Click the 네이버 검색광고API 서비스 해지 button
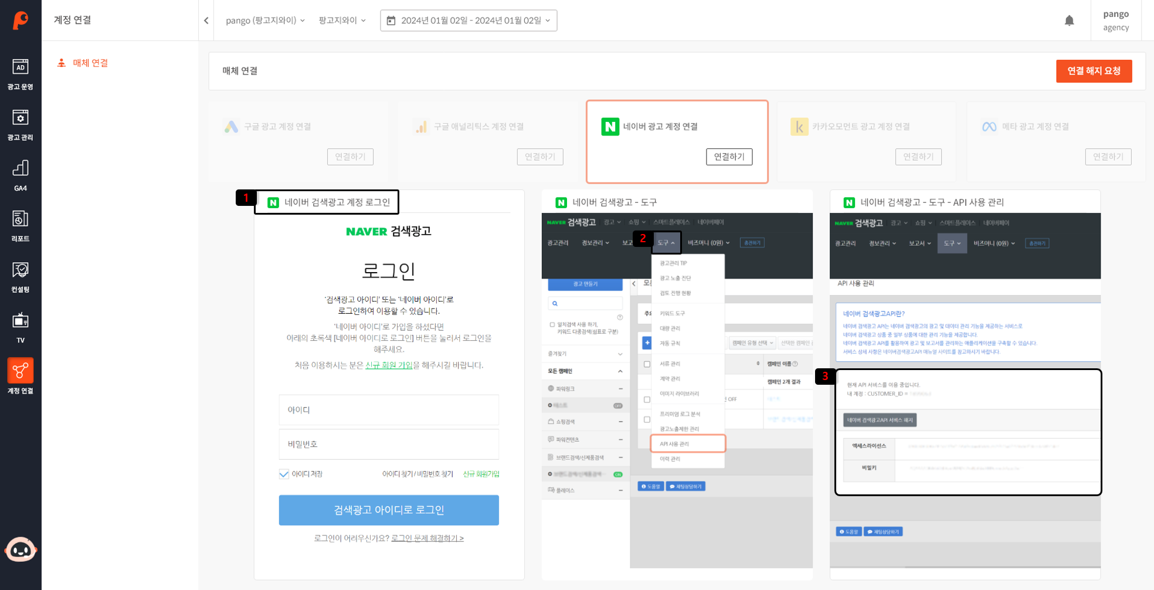Image resolution: width=1154 pixels, height=590 pixels. click(x=880, y=421)
